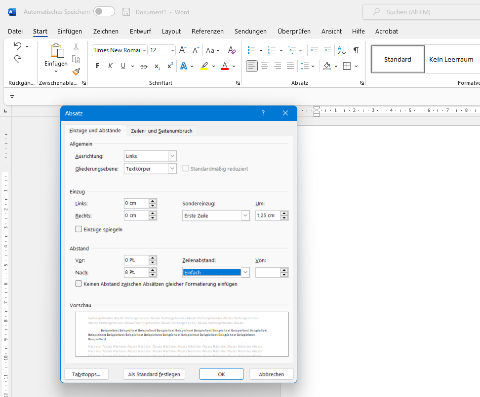Click the Undo arrow icon
Viewport: 480px width, 397px height.
[18, 46]
